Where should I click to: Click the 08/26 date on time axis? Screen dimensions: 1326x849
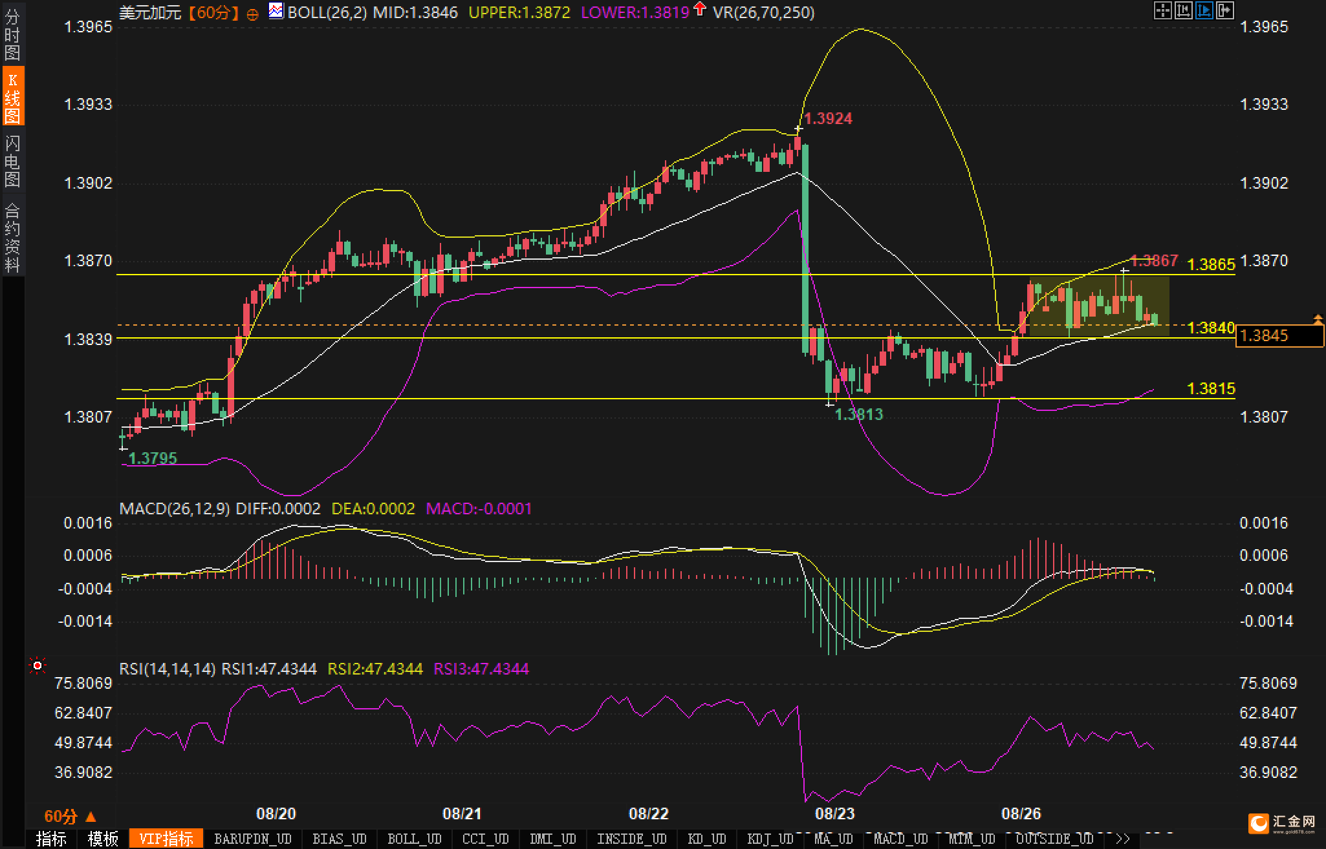pos(1021,813)
